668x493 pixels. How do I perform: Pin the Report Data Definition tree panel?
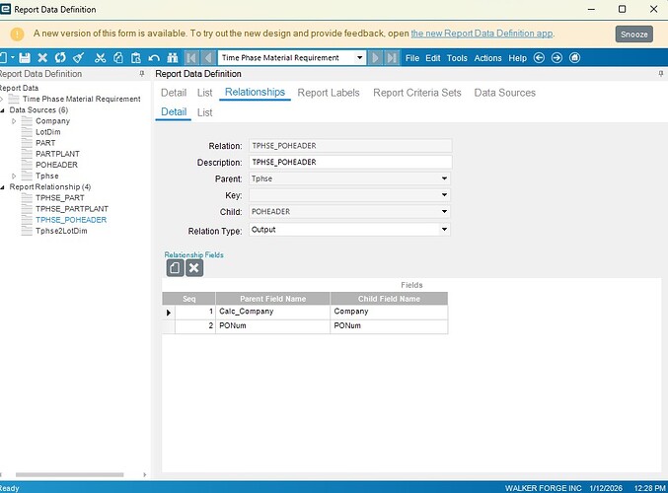[x=142, y=74]
